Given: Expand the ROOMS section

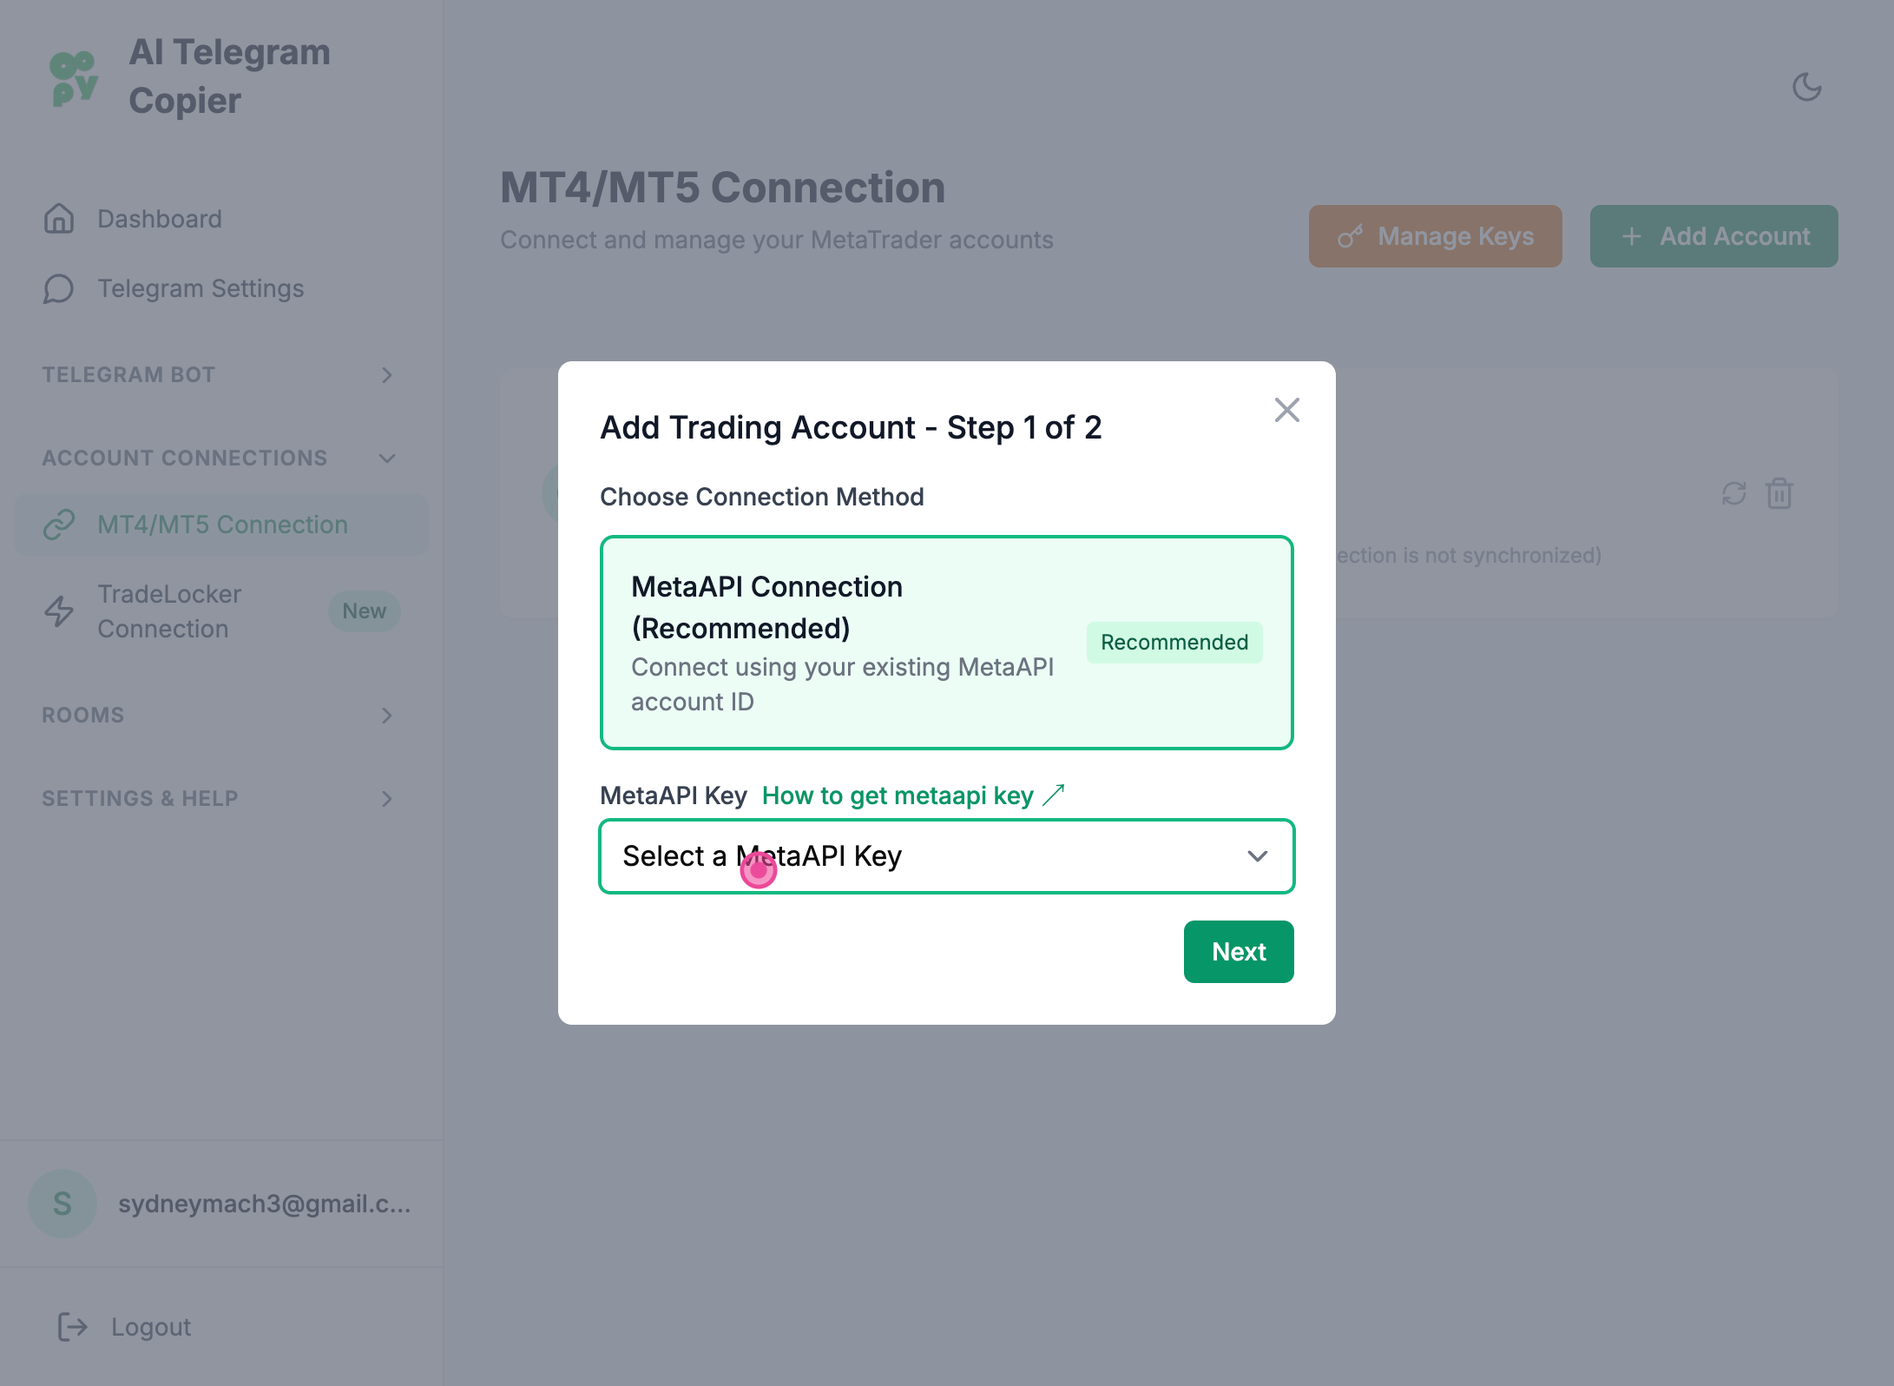Looking at the screenshot, I should coord(217,716).
